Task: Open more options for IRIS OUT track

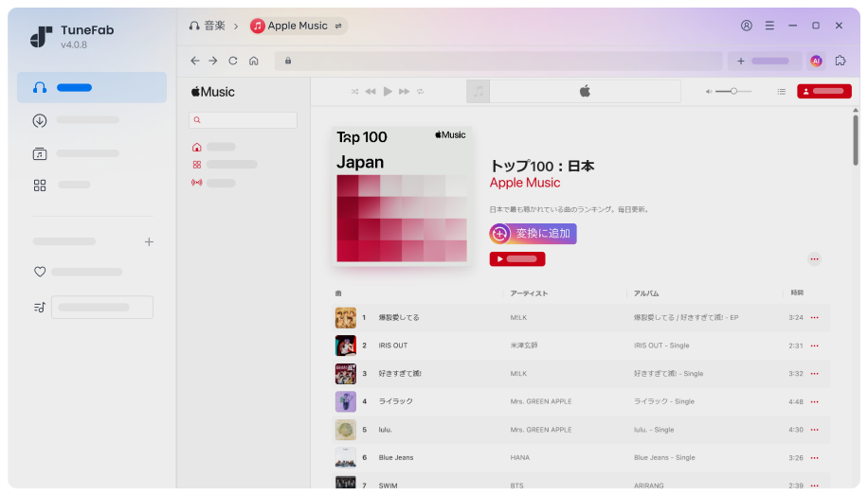Action: 814,345
